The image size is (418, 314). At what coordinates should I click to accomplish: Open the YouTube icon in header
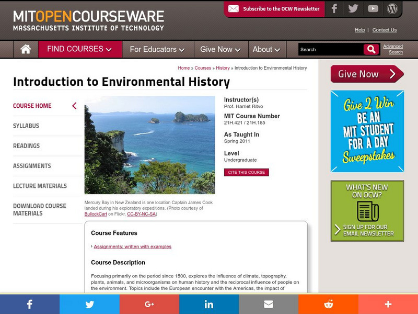[373, 9]
